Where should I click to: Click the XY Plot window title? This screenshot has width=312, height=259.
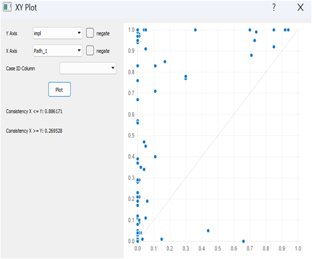(26, 8)
